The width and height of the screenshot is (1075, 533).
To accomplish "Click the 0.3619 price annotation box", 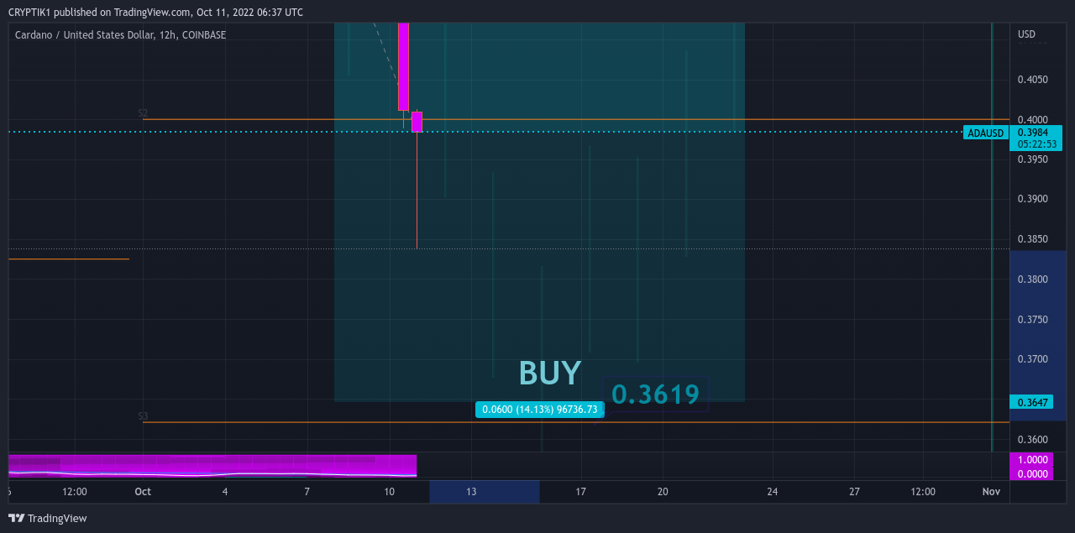I will tap(655, 394).
